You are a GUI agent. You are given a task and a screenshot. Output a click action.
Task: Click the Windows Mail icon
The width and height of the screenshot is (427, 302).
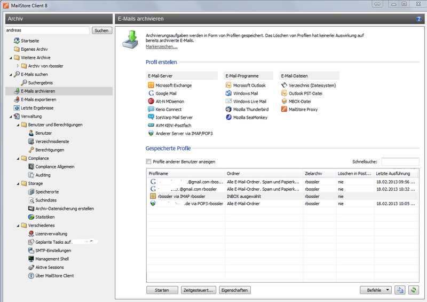click(x=228, y=94)
